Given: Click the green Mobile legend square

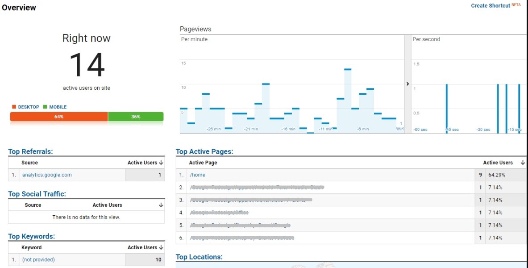Looking at the screenshot, I should point(45,107).
